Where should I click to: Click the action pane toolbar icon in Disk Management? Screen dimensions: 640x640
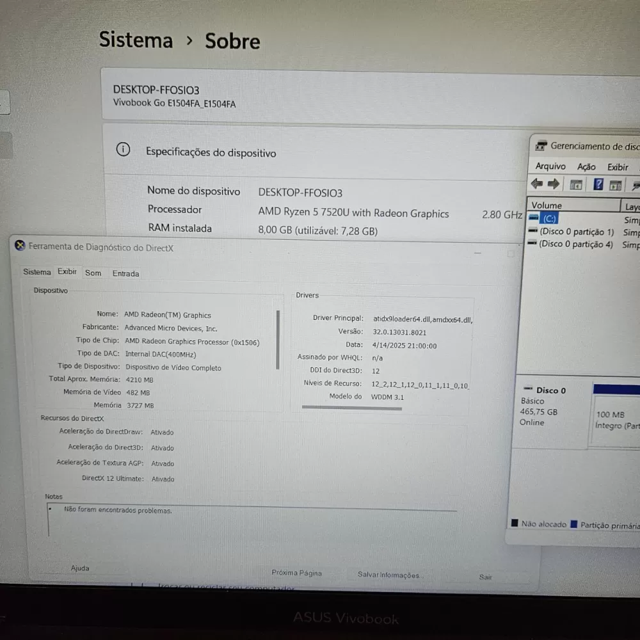coord(616,185)
